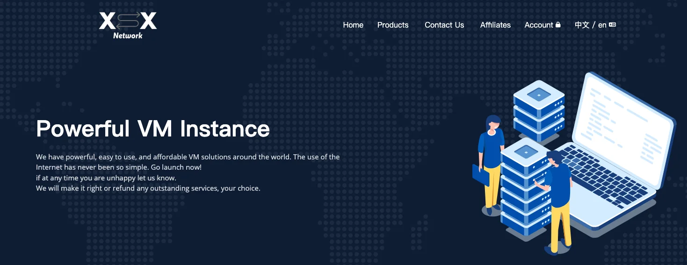Open the Affiliates page
Screen dimensions: 687x265
click(x=495, y=25)
